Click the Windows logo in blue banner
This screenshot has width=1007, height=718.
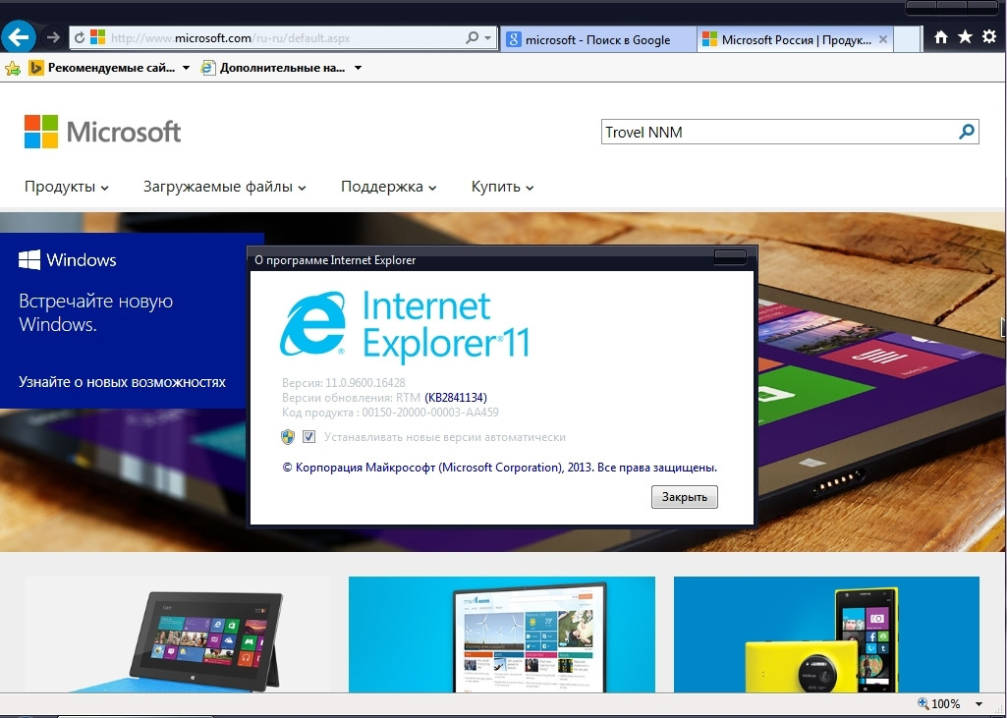68,259
